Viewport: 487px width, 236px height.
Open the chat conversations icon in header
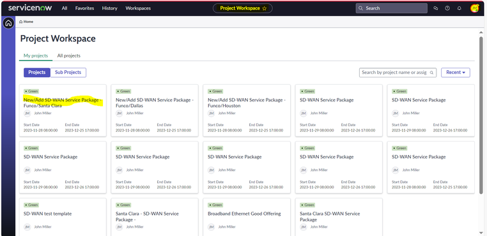[x=436, y=8]
